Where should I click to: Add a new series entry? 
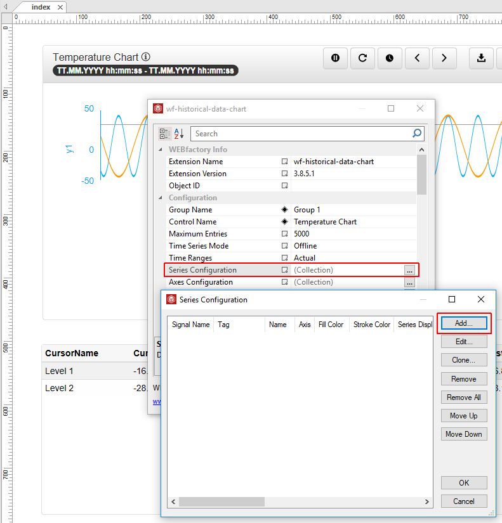pos(464,323)
